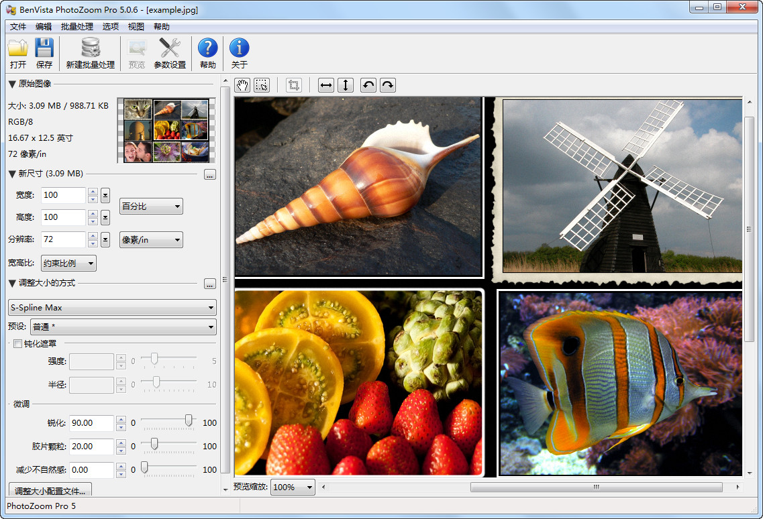Flip the image vertically

click(345, 85)
